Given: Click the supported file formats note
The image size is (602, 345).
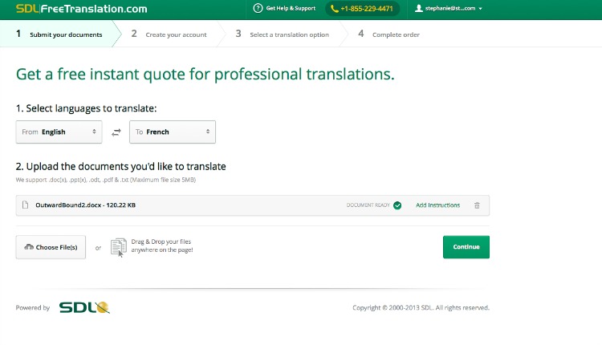Looking at the screenshot, I should 106,180.
